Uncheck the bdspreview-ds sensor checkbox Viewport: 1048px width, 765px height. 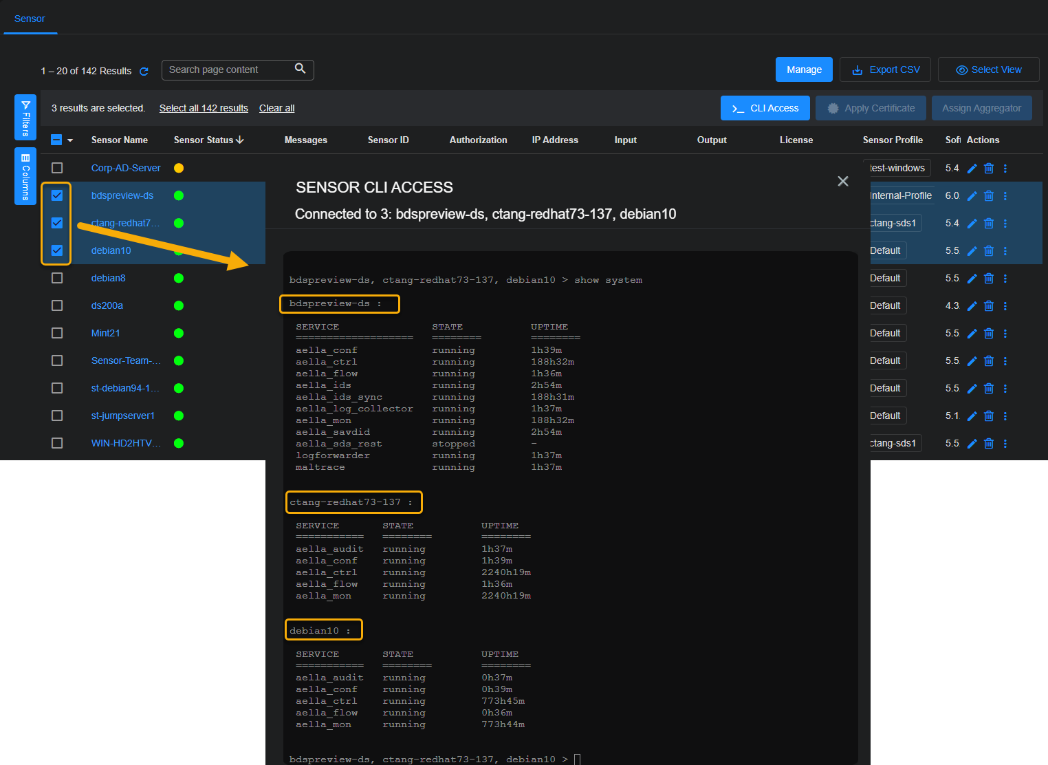(x=57, y=195)
